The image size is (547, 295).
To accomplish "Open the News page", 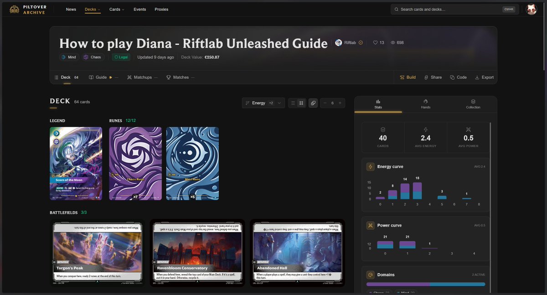I will (x=71, y=9).
